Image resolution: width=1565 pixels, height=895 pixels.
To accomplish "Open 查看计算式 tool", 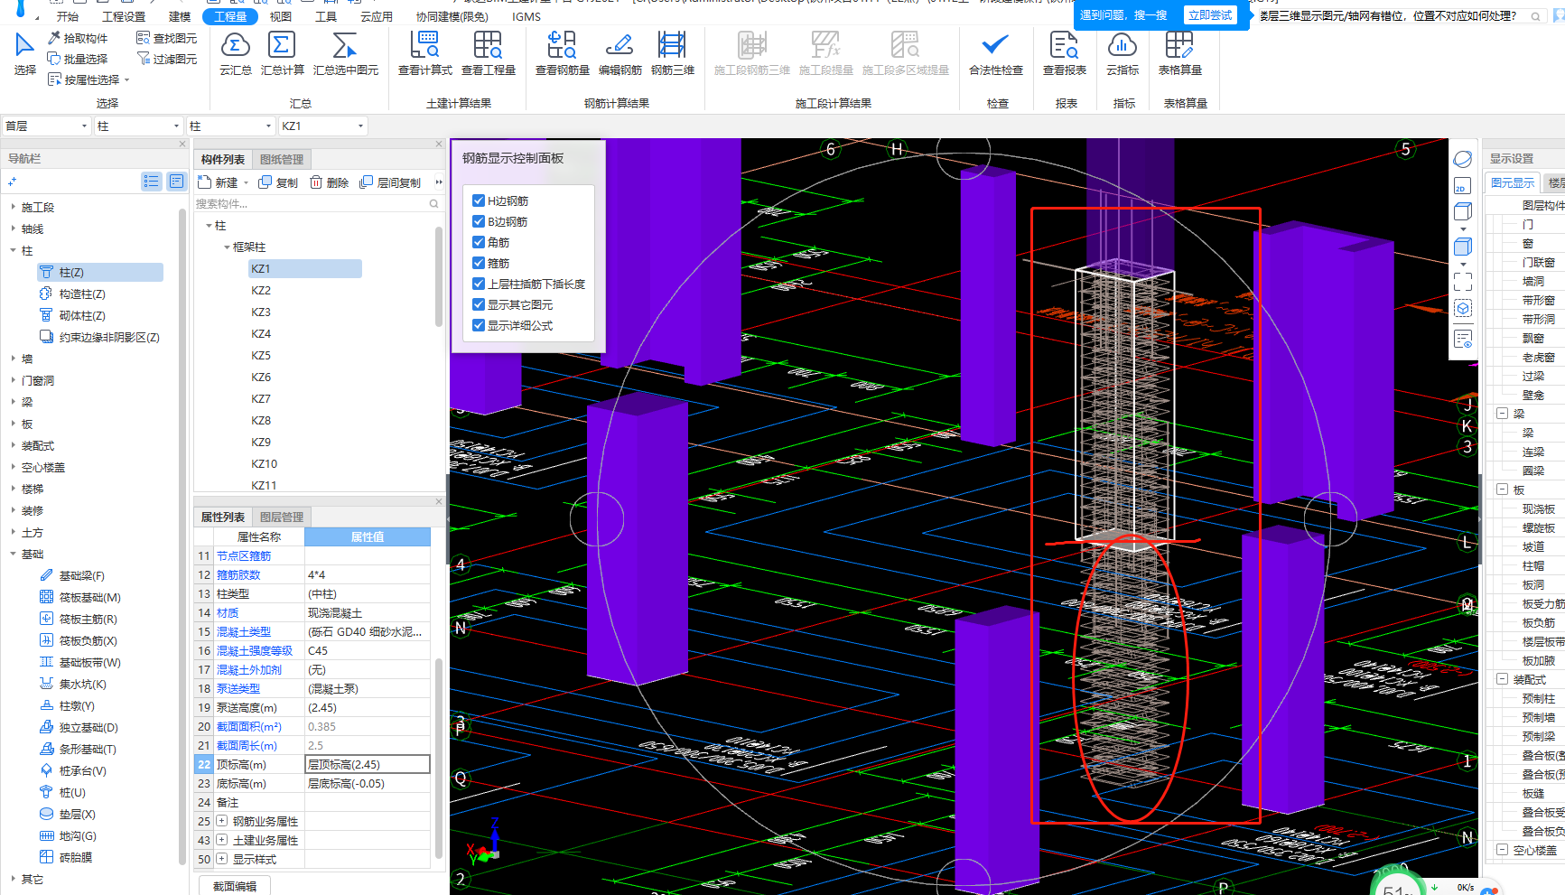I will (424, 53).
